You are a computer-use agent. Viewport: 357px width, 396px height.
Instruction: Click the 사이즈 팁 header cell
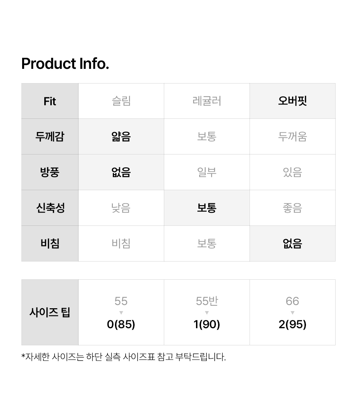[50, 313]
